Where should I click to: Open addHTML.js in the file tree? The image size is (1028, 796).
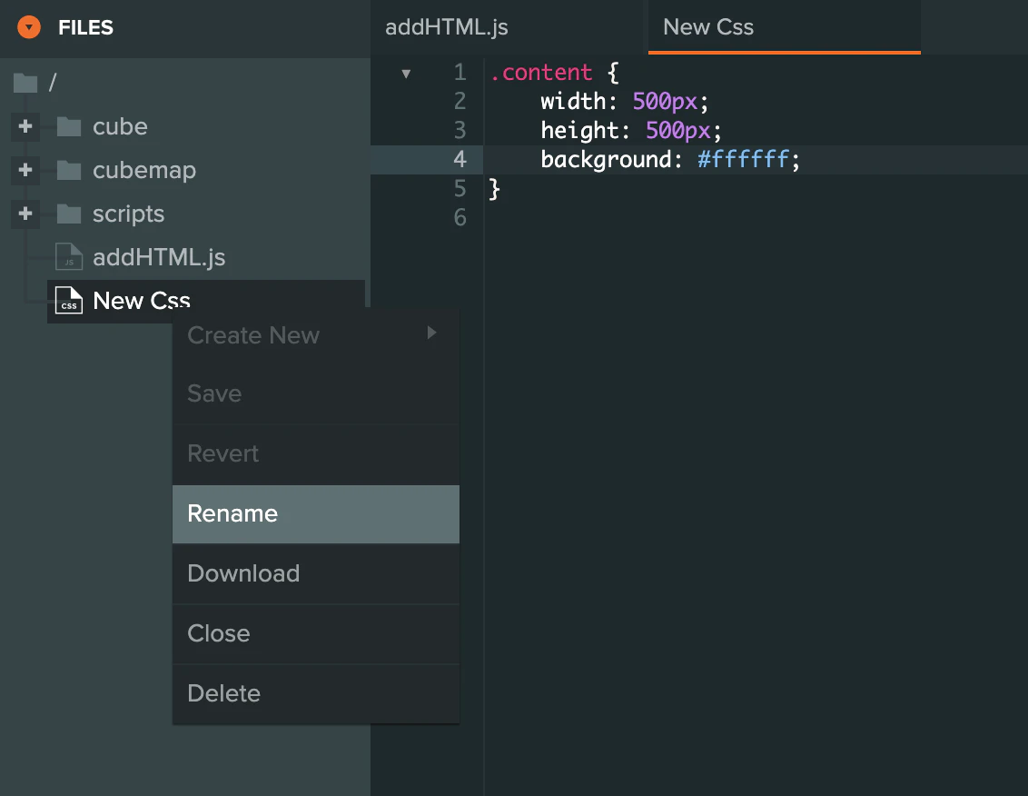[159, 257]
